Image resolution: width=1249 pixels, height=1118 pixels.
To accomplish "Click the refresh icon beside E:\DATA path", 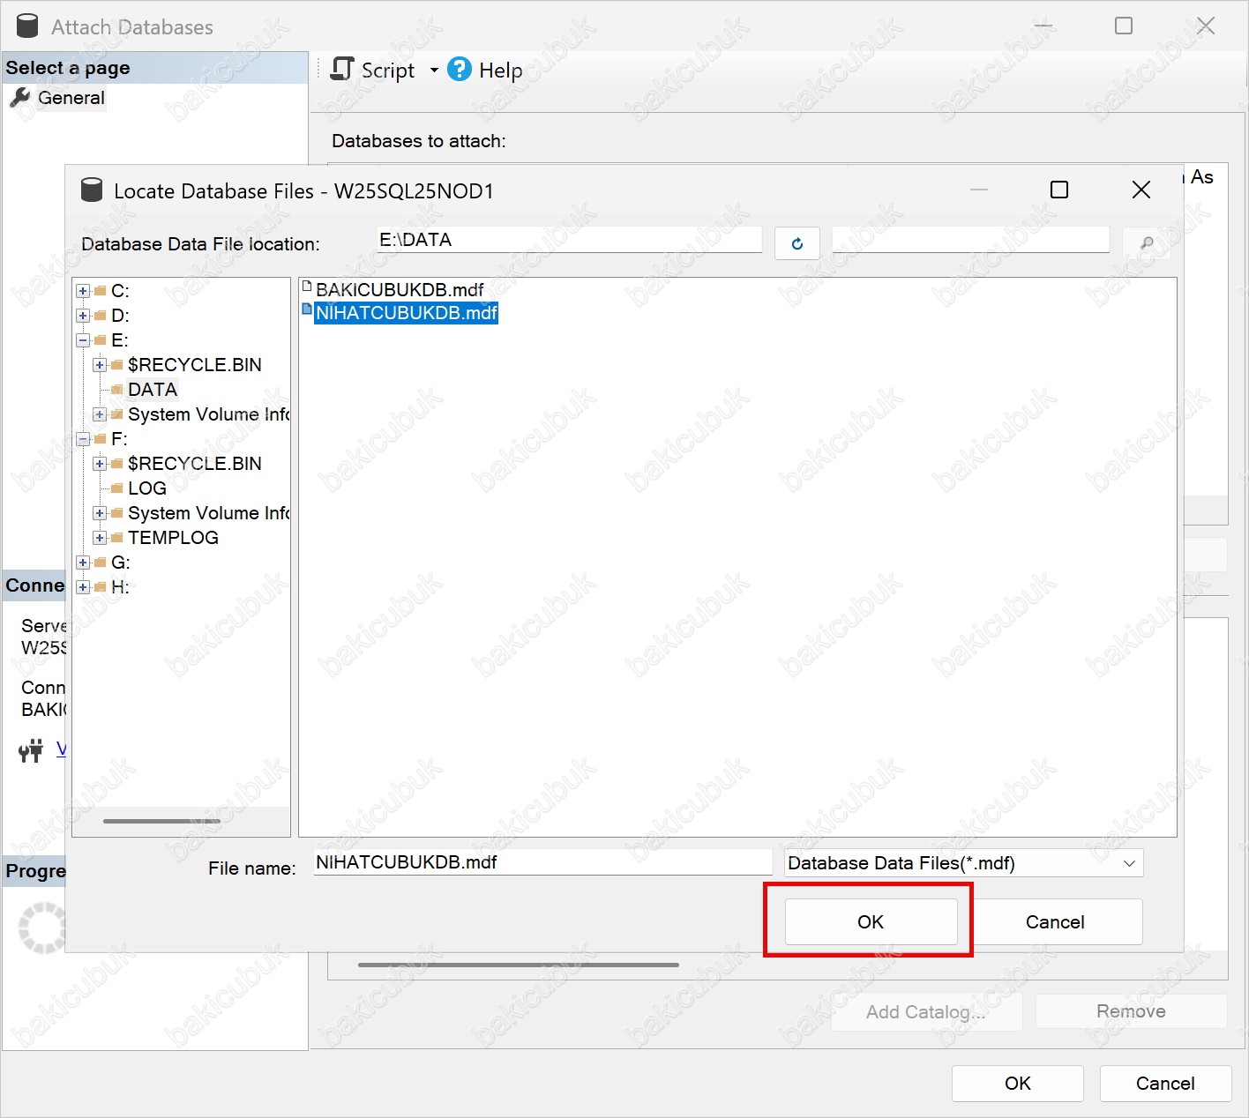I will coord(797,244).
